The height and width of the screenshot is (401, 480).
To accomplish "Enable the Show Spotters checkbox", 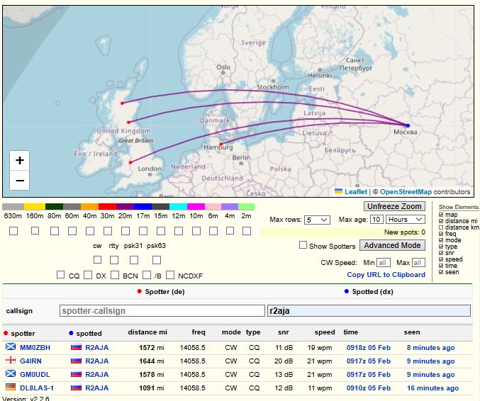I will click(x=303, y=245).
